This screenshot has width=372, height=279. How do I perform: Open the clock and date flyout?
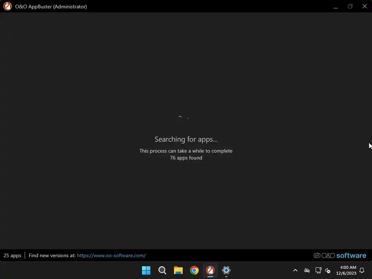[346, 270]
